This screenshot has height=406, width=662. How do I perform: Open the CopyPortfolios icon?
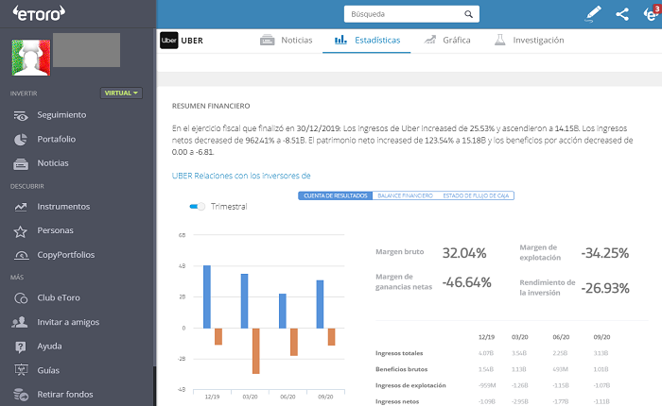coord(21,255)
